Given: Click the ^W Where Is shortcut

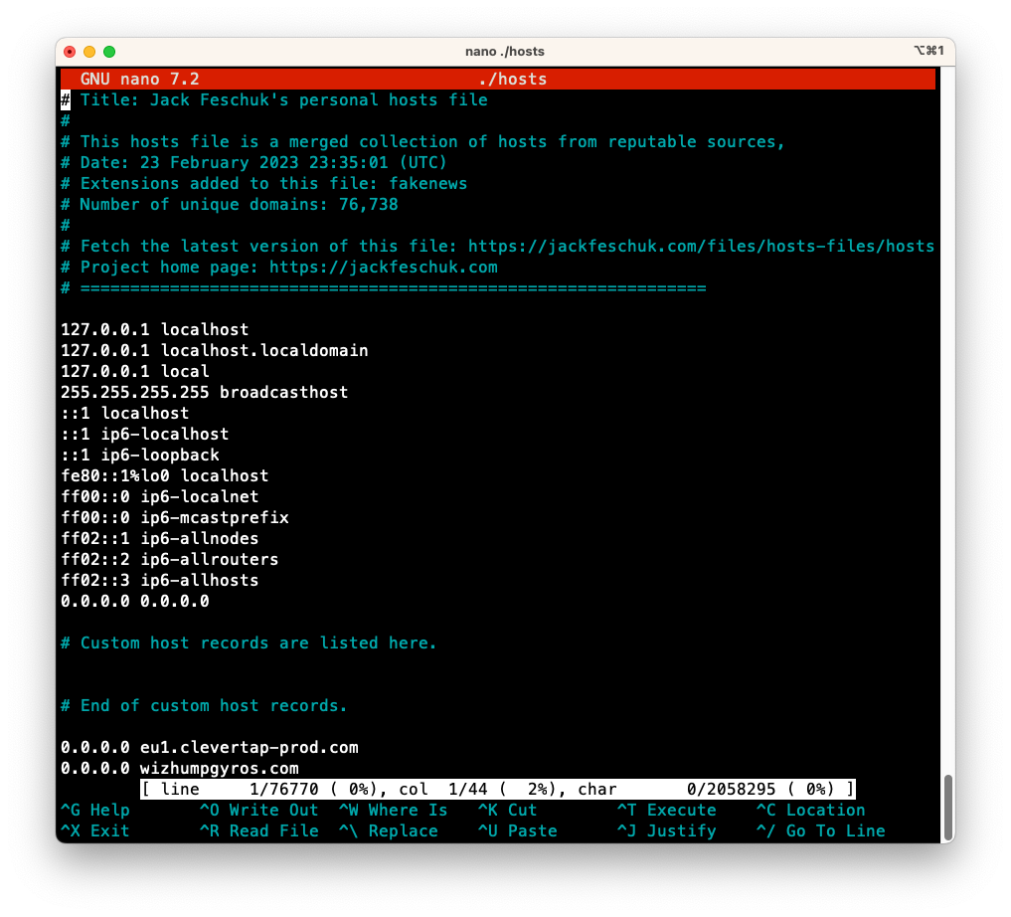Looking at the screenshot, I should coord(393,810).
